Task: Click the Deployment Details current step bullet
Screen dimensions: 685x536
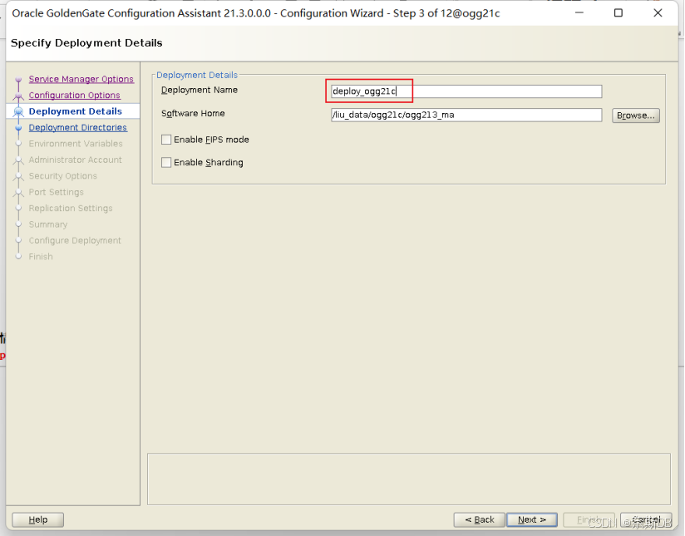Action: (18, 112)
